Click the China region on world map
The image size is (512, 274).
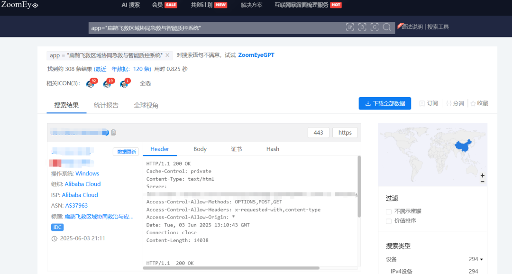[x=463, y=146]
